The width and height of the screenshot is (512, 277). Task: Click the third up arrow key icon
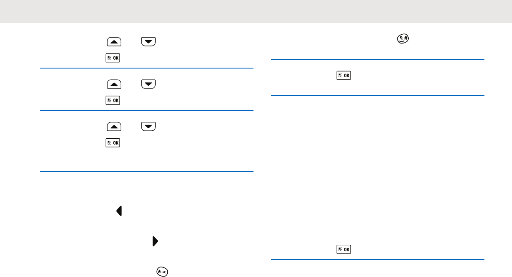pyautogui.click(x=114, y=127)
